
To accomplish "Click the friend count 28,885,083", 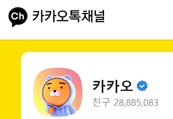I will coord(136,103).
